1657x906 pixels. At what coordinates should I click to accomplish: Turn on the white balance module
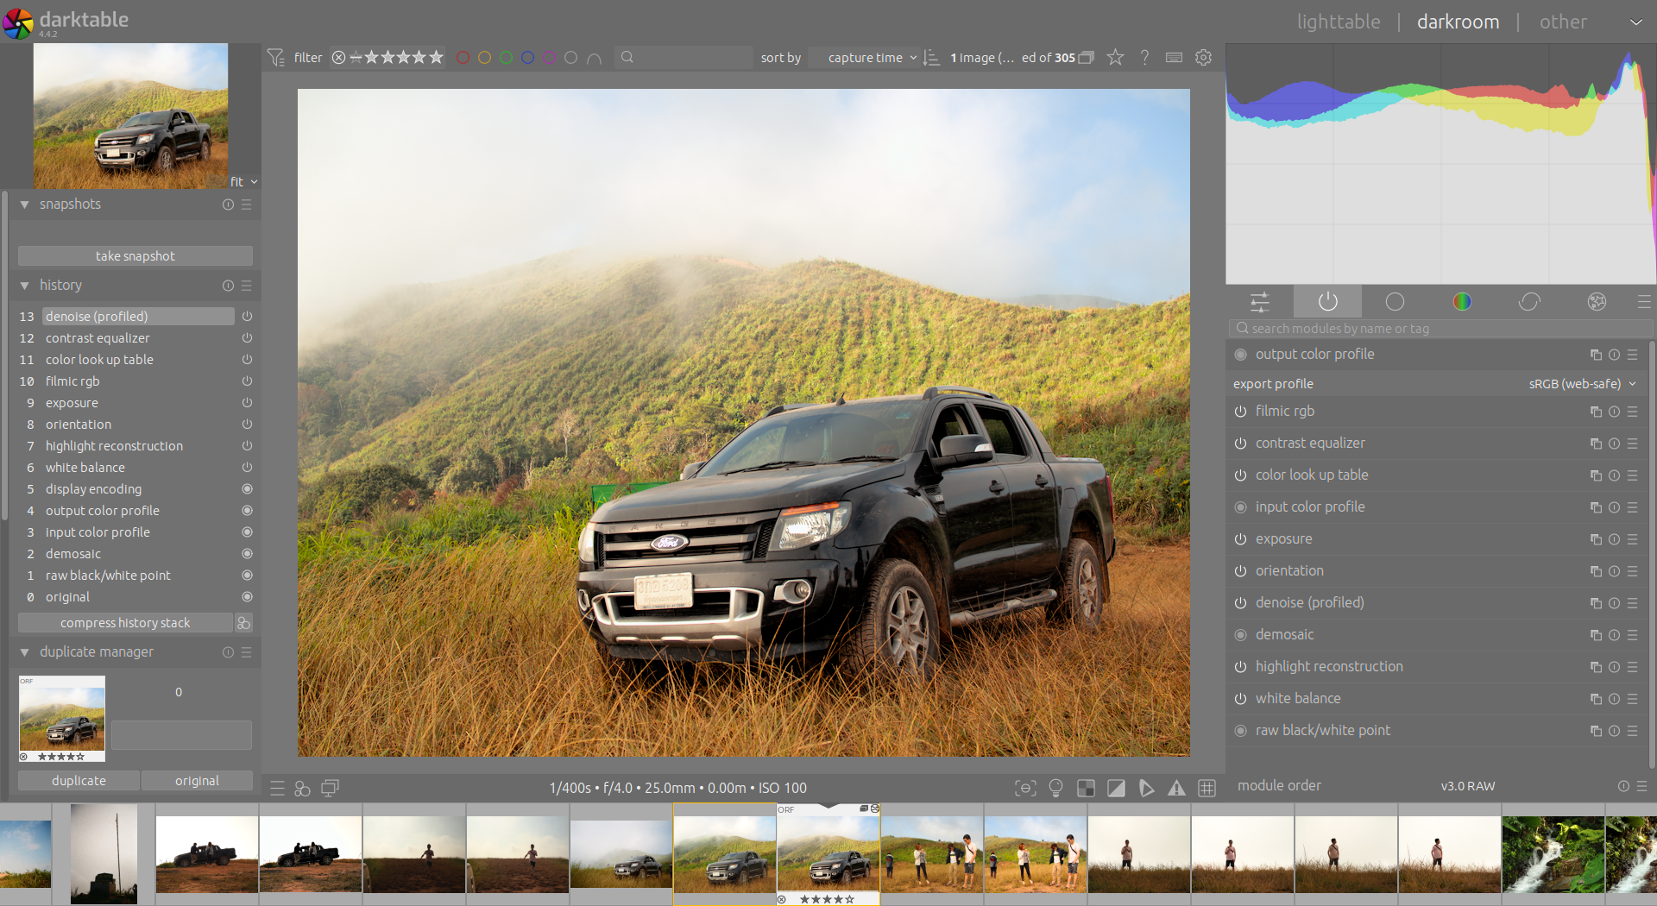point(1239,698)
